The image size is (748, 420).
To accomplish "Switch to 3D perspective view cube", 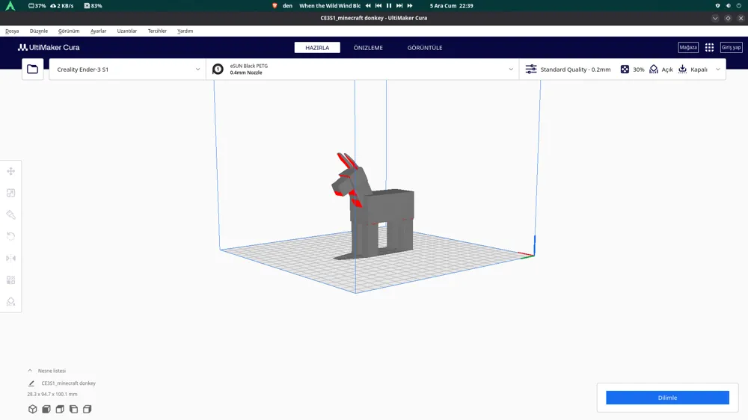I will click(32, 409).
